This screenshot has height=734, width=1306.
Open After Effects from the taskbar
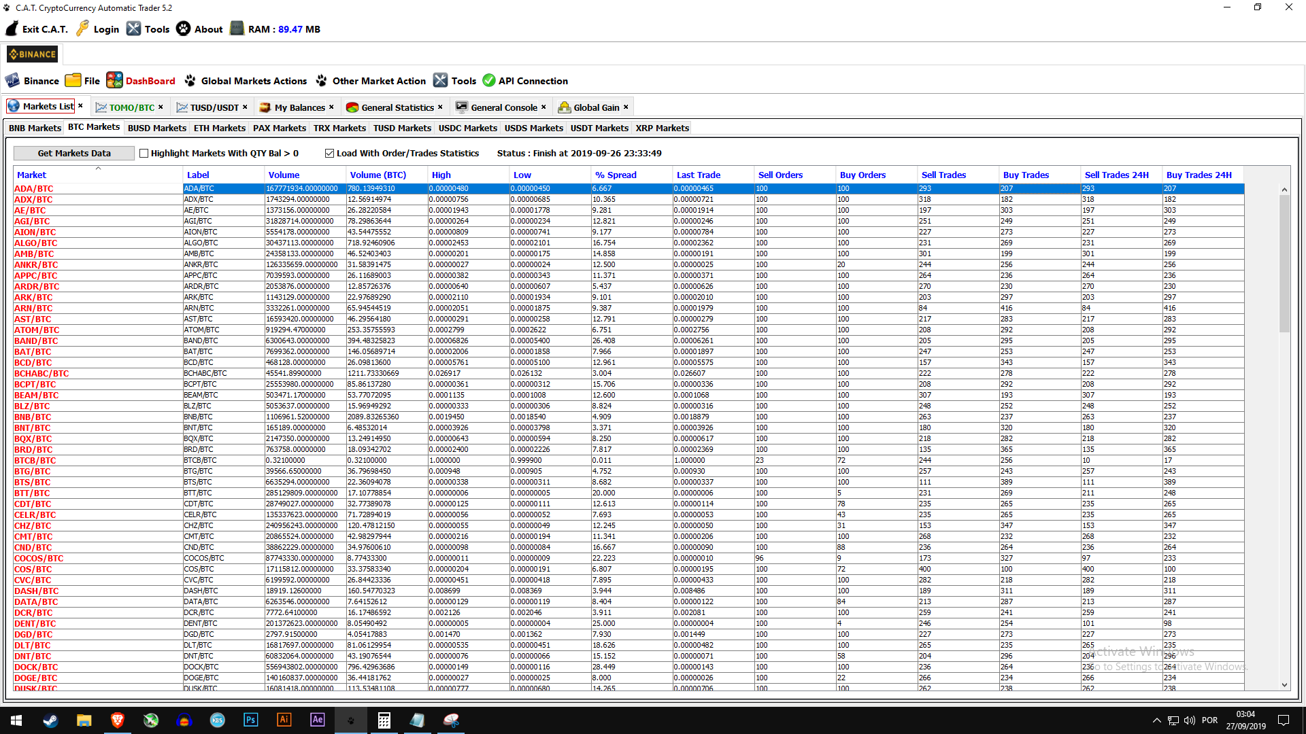[x=317, y=720]
